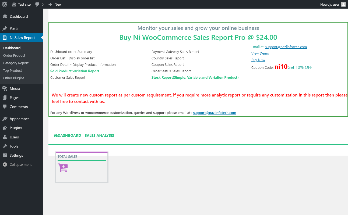Click the Monitor your sales heading
348x215 pixels.
tap(198, 28)
